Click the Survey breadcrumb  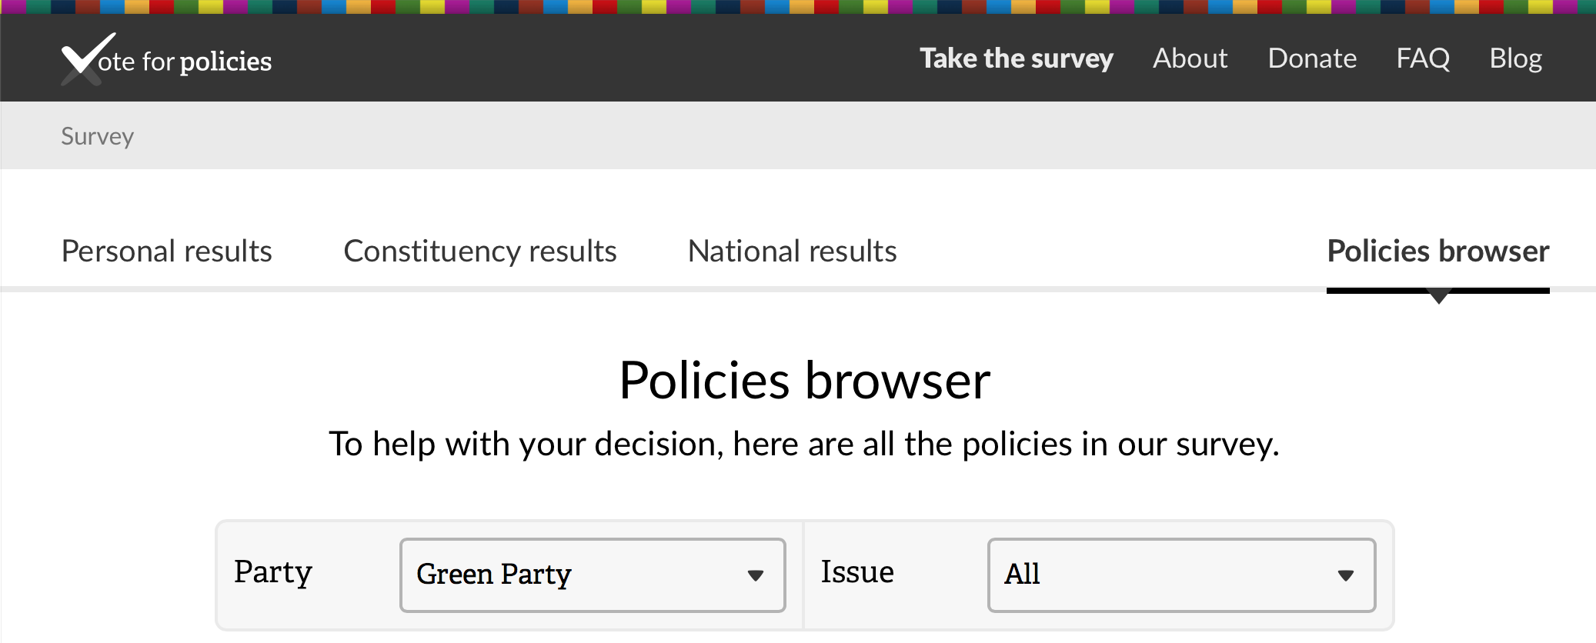[x=97, y=136]
